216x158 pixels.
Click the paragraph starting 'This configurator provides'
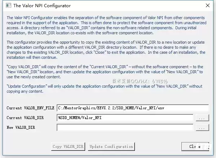[106, 50]
